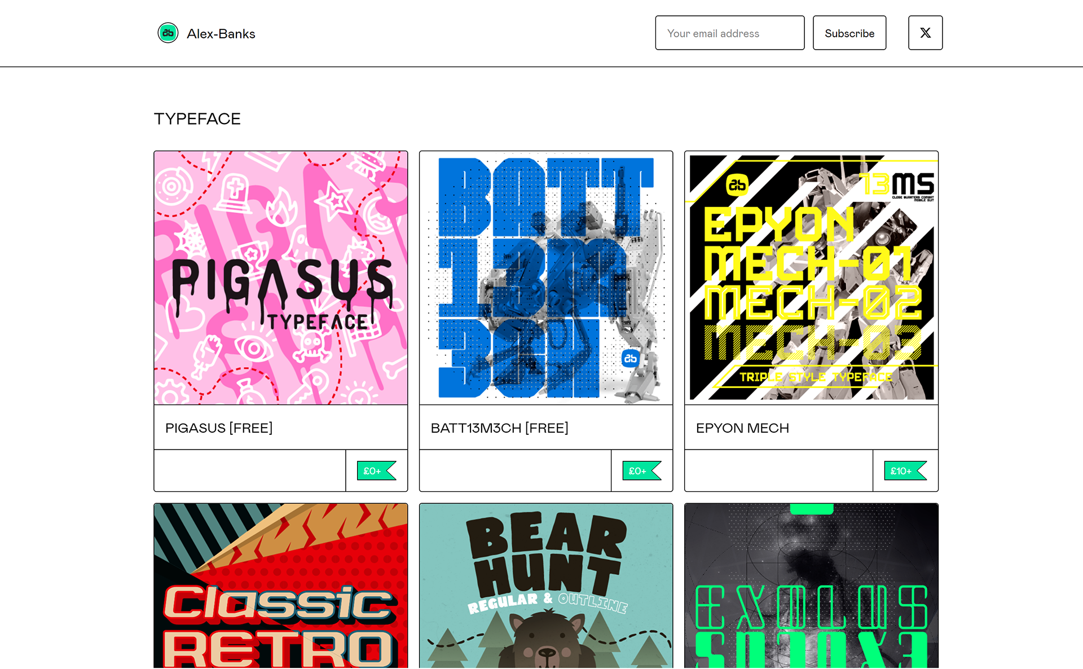This screenshot has width=1083, height=669.
Task: Open the Alex-Banks profile name link
Action: point(221,34)
